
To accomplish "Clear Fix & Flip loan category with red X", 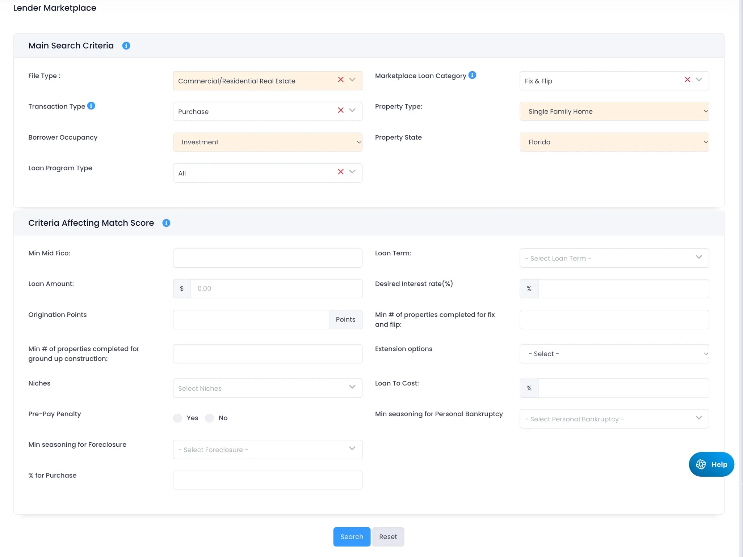I will [688, 80].
